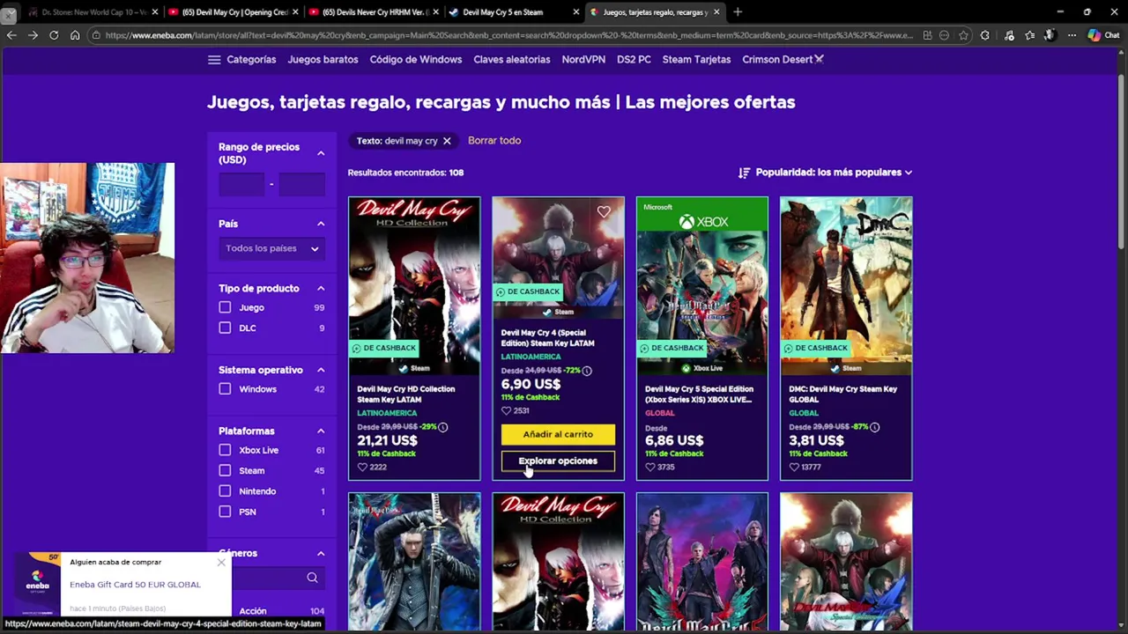Check the Juego product type filter
This screenshot has height=634, width=1128.
coord(225,307)
